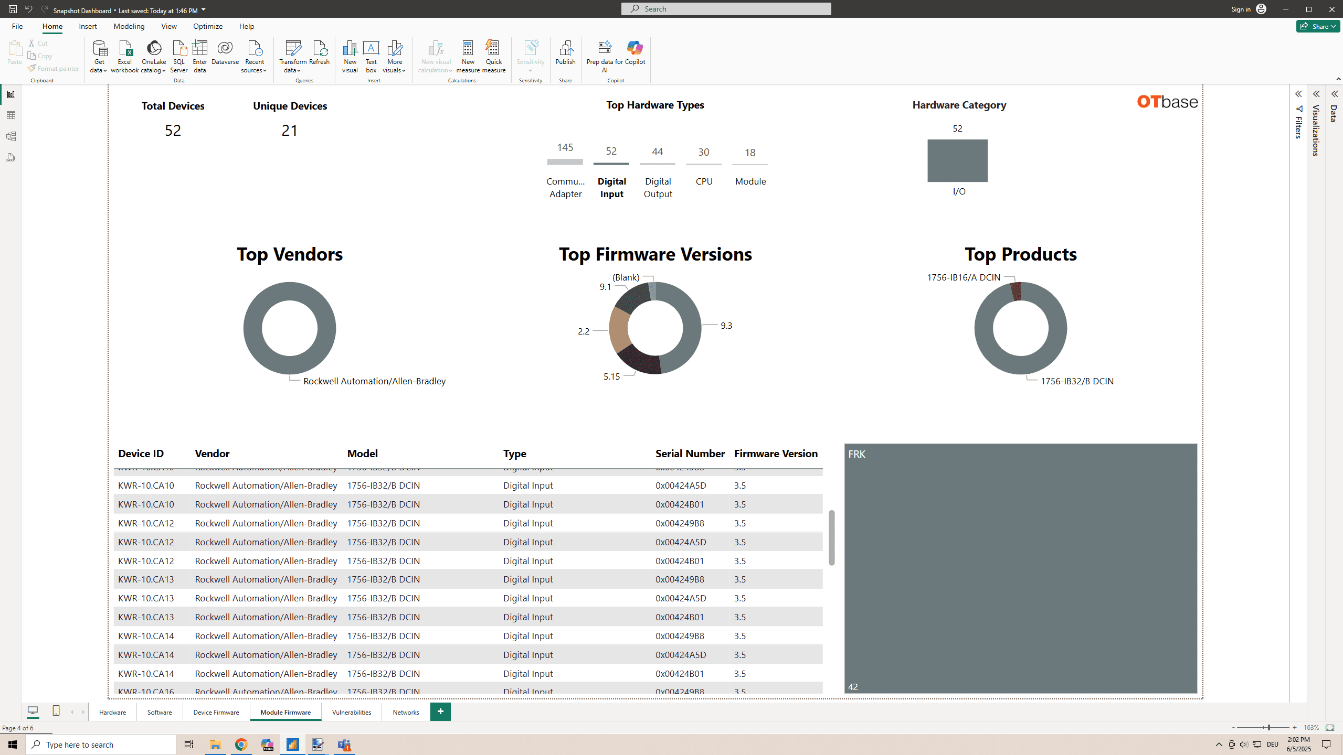Expand the Visualizations pane
Image resolution: width=1343 pixels, height=755 pixels.
coord(1316,94)
